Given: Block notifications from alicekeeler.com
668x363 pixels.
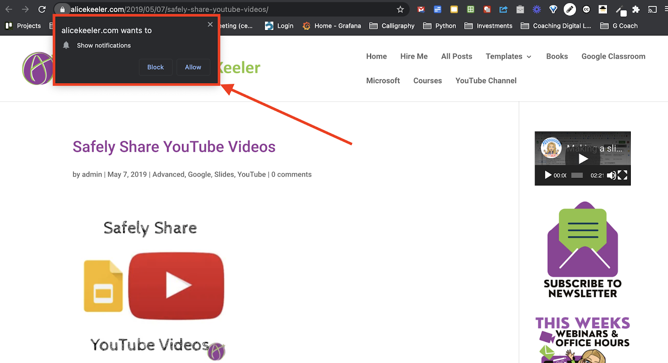Looking at the screenshot, I should pos(155,67).
